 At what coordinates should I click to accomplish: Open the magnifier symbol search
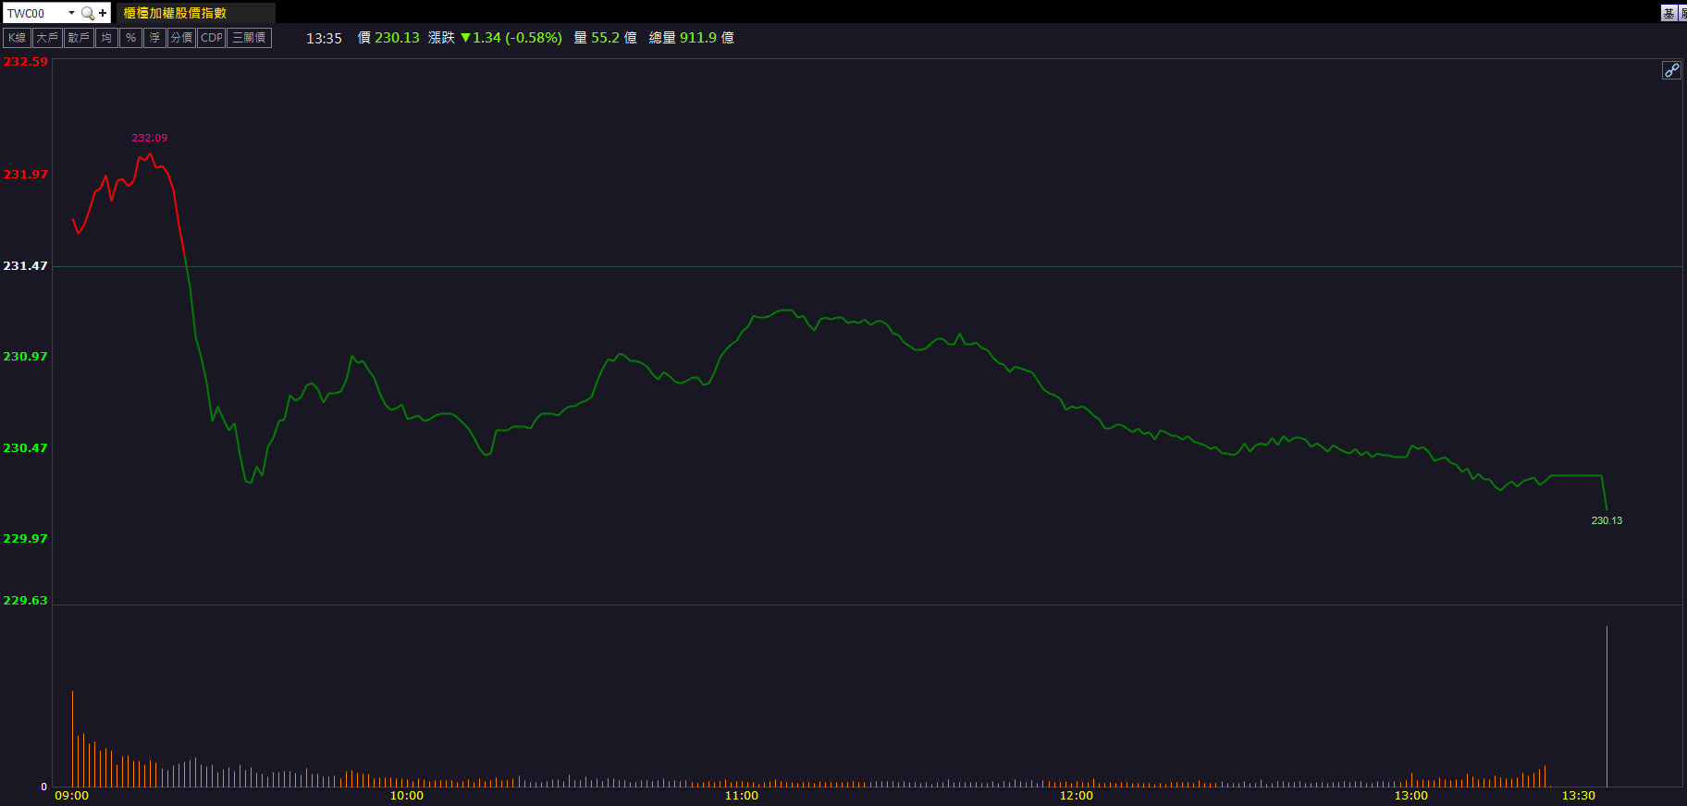coord(87,13)
